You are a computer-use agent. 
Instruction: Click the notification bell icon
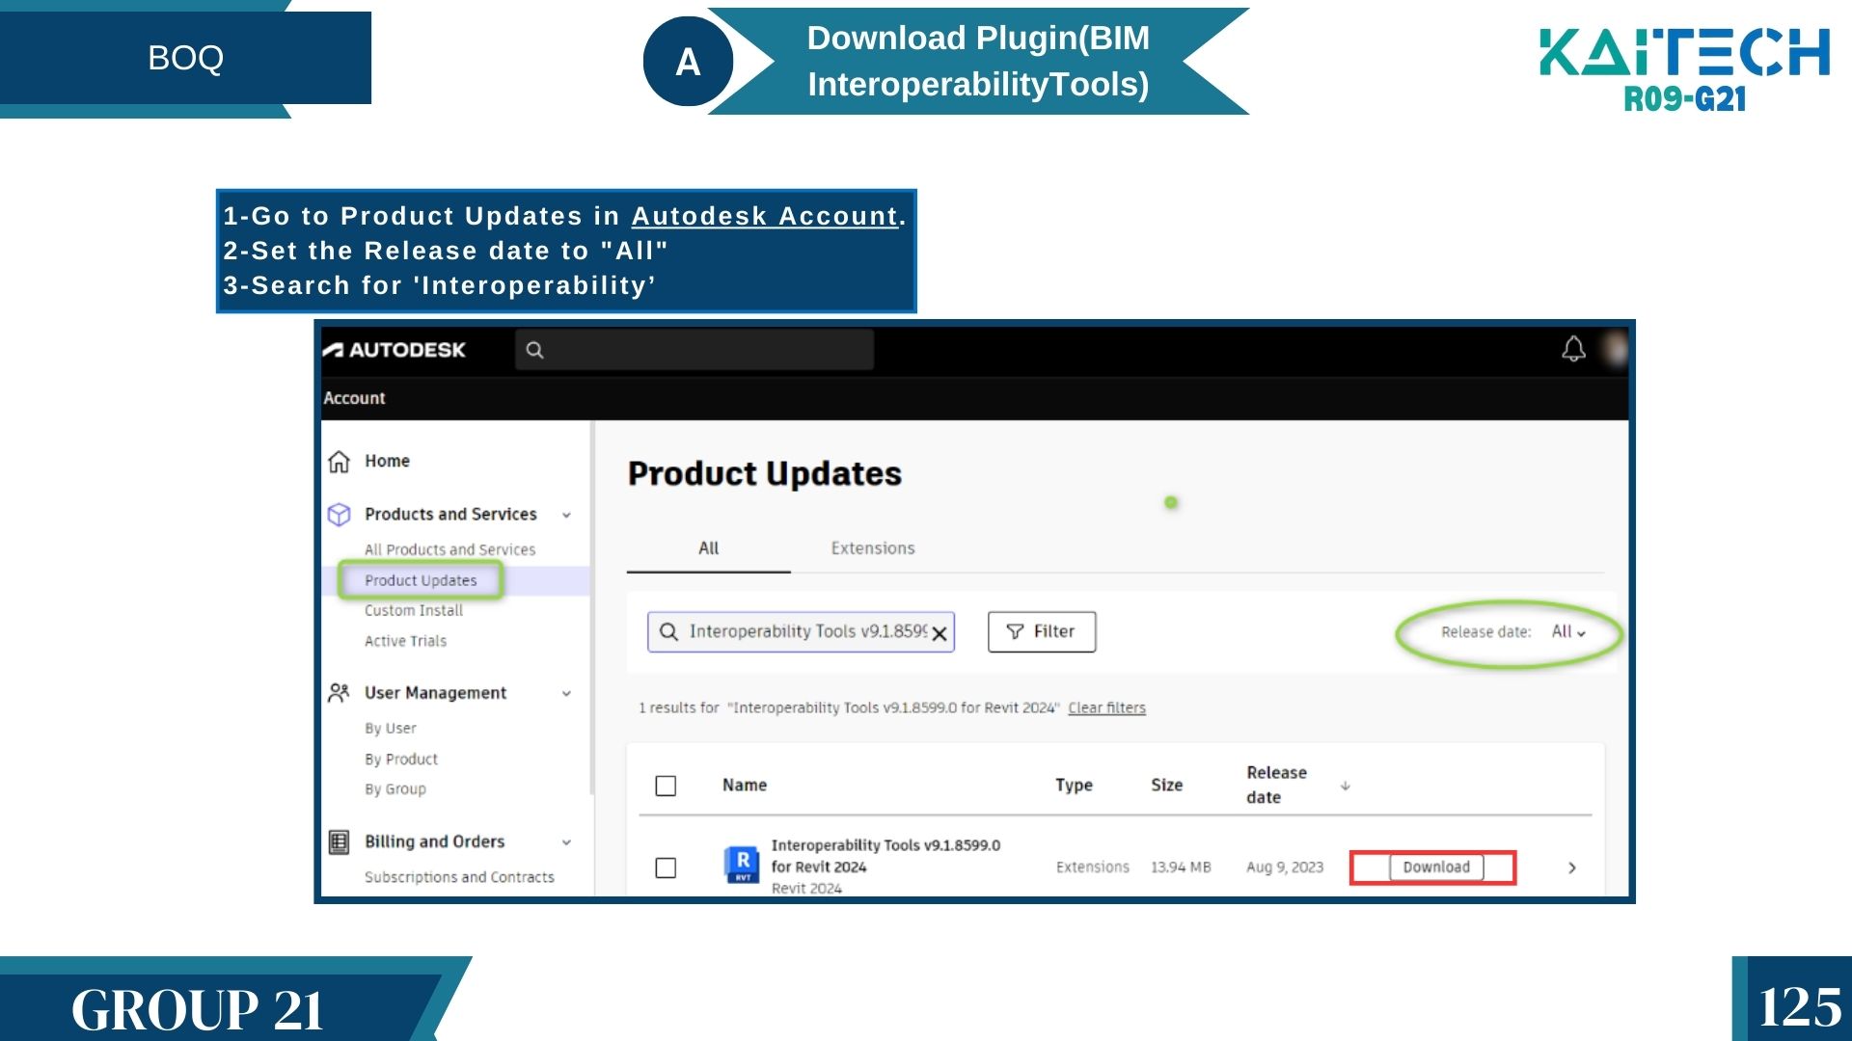[1573, 349]
